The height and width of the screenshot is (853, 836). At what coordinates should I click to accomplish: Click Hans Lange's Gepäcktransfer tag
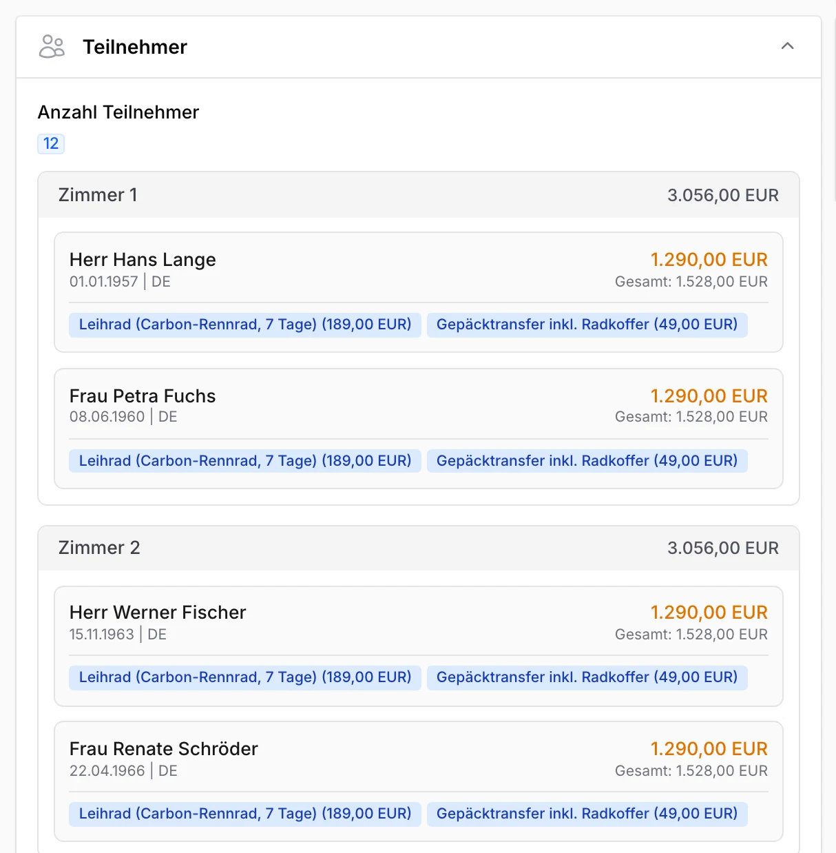point(587,325)
